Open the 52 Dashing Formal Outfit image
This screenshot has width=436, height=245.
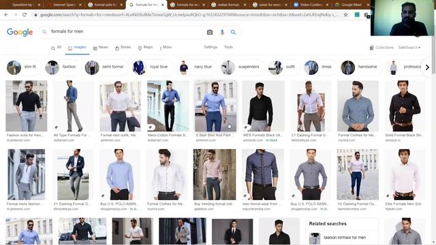(x=358, y=174)
